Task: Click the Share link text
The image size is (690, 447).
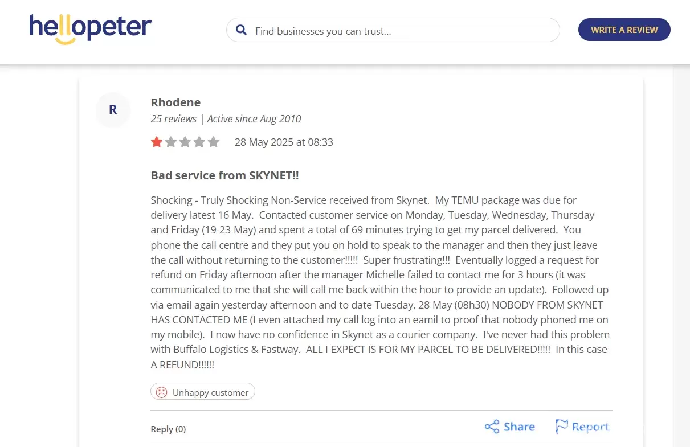Action: (519, 427)
